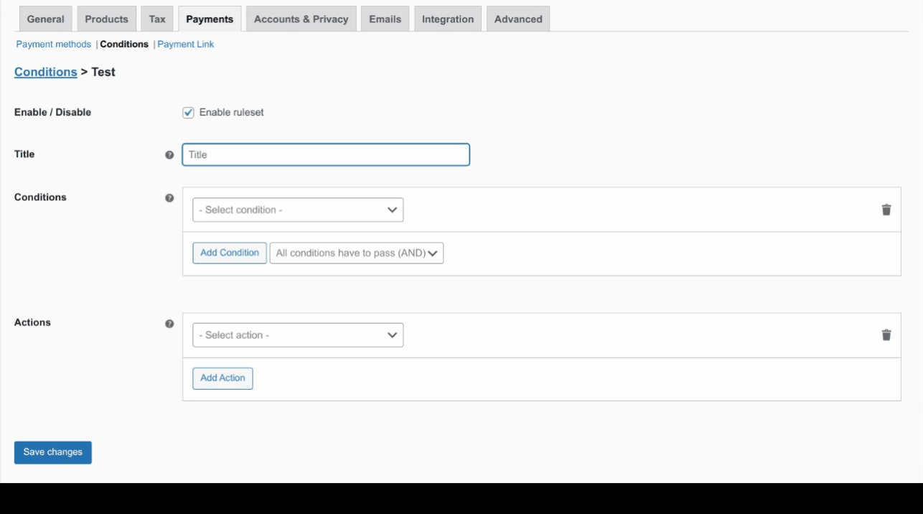Click the help icon next to Actions
The height and width of the screenshot is (514, 923).
coord(169,324)
